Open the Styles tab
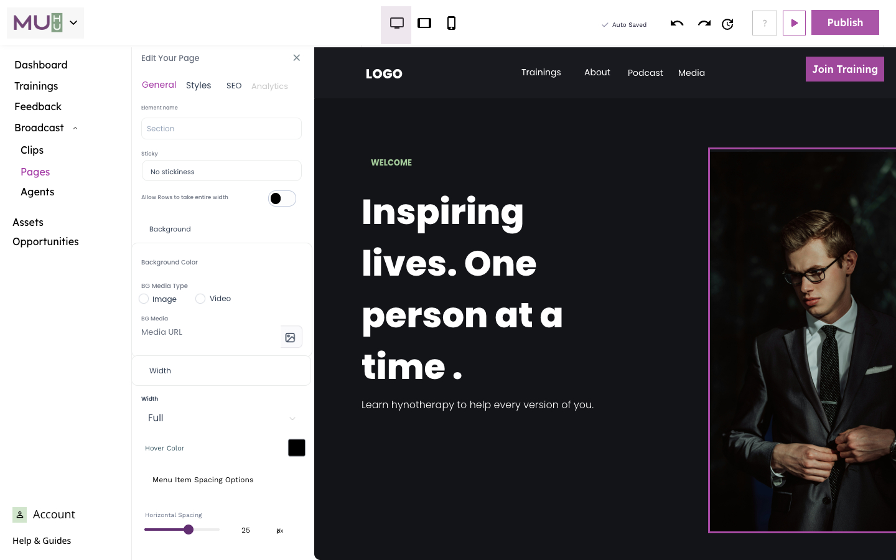 click(198, 85)
